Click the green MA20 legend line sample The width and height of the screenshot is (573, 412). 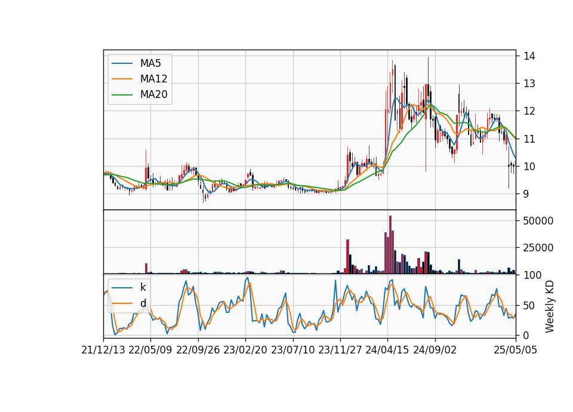pos(122,94)
